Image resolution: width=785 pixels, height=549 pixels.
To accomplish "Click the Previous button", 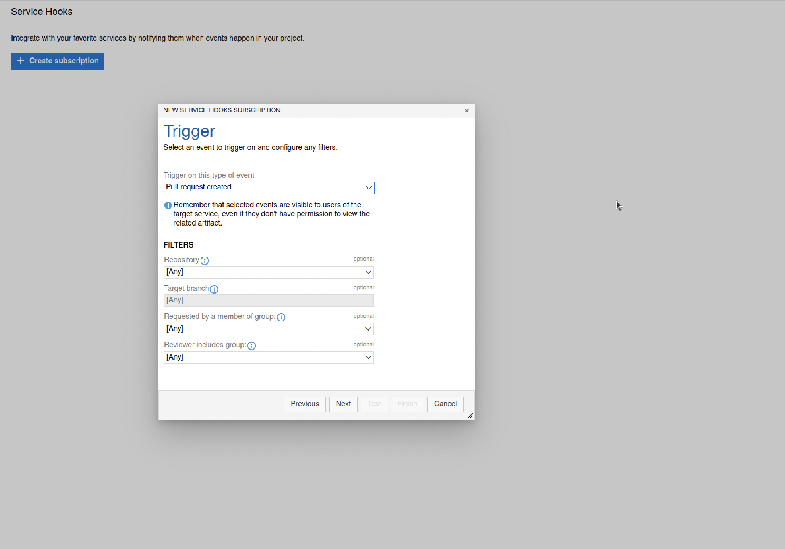I will click(305, 404).
